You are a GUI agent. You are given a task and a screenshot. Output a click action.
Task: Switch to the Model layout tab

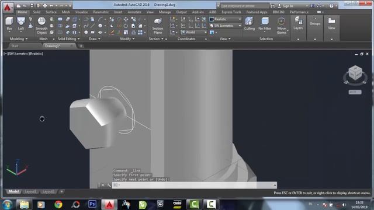click(x=13, y=191)
